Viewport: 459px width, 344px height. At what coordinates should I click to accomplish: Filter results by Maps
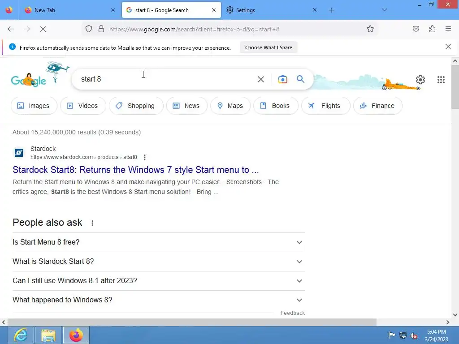(x=230, y=106)
